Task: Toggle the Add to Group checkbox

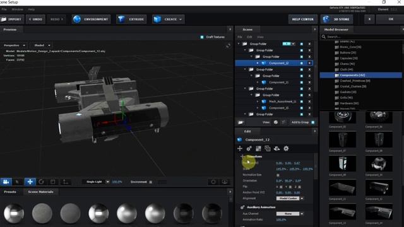Action: pyautogui.click(x=313, y=122)
